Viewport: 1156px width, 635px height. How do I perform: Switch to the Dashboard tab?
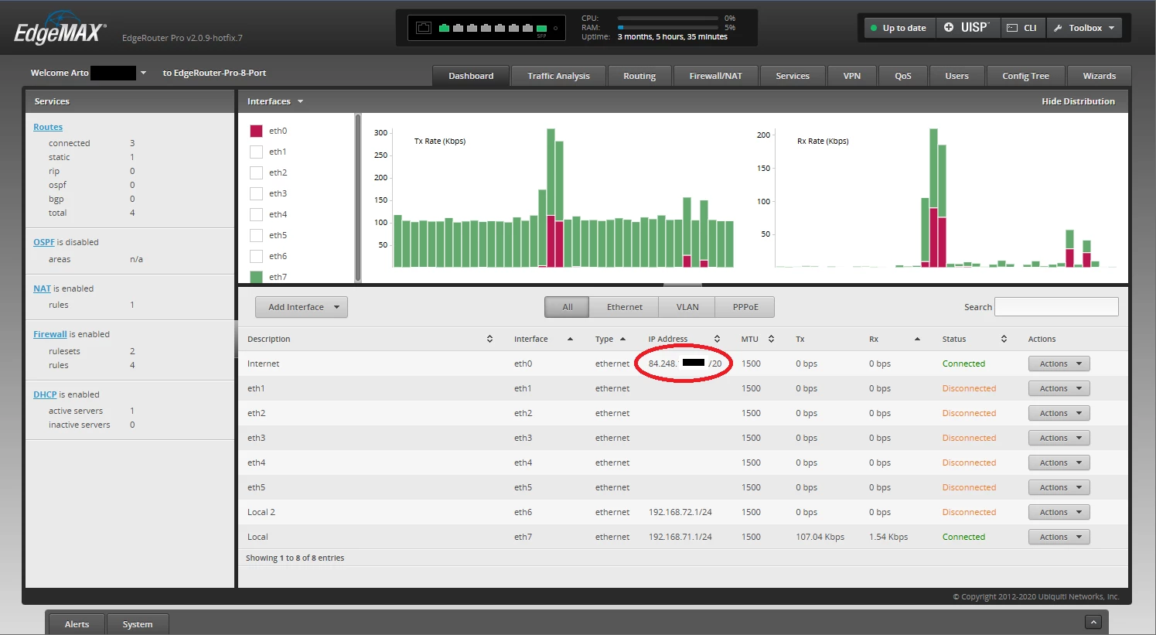click(x=471, y=76)
